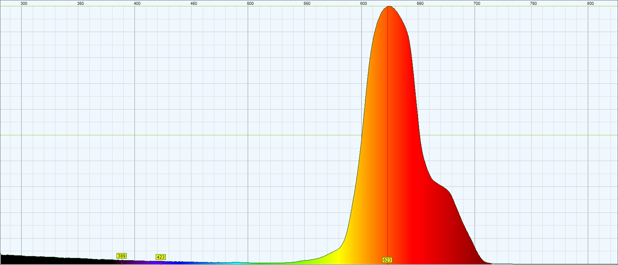Image resolution: width=618 pixels, height=265 pixels.
Task: Click the green horizontal midline of the graph
Action: [309, 135]
